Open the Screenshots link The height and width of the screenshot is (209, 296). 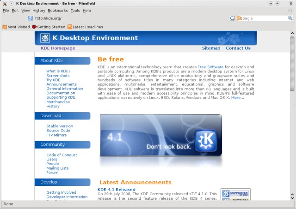coord(58,76)
